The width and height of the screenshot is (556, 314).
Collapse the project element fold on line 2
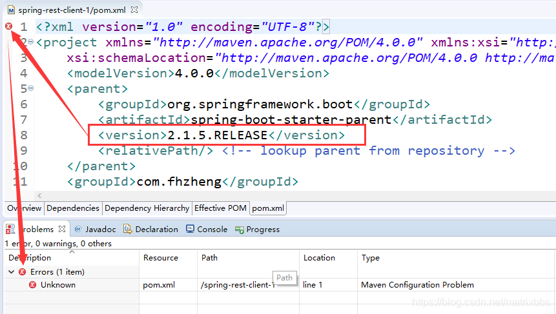[31, 42]
